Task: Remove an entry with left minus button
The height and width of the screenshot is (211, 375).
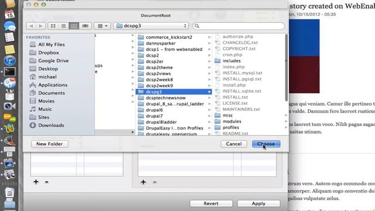Action: [x=47, y=182]
